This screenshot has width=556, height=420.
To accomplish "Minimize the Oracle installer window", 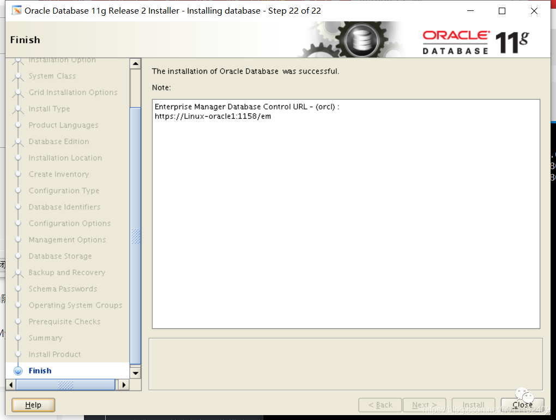I will pos(470,11).
